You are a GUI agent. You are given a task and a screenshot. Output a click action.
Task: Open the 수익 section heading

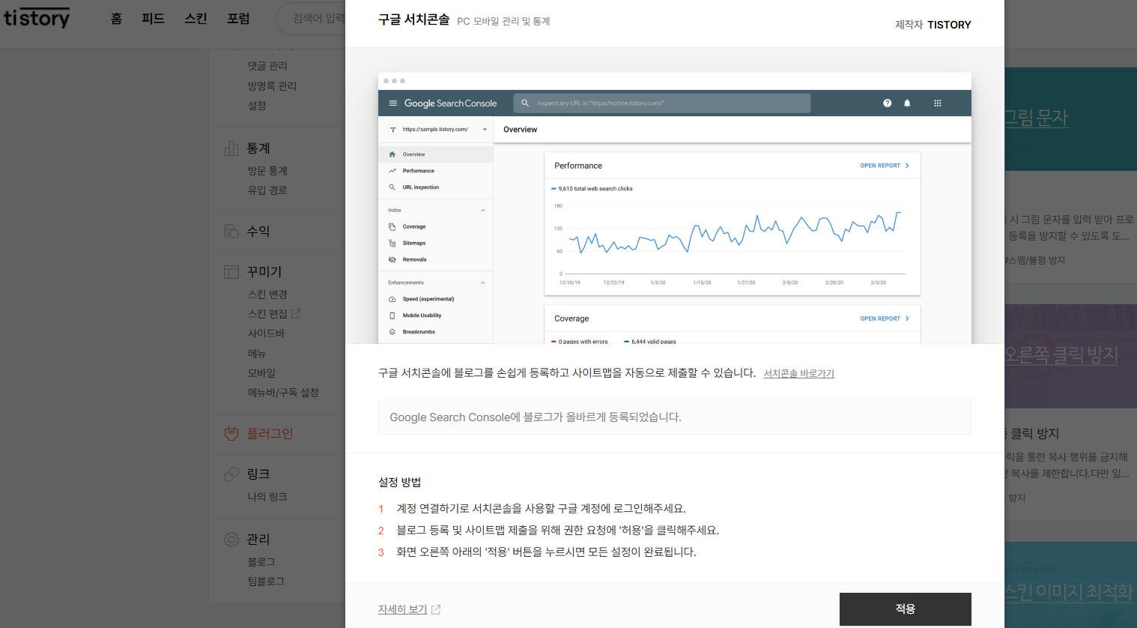[258, 232]
